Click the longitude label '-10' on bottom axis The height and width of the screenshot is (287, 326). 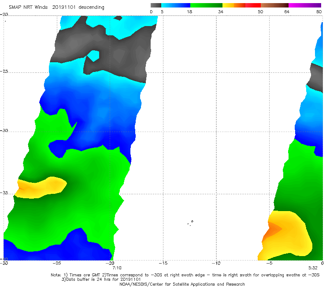pos(216,263)
